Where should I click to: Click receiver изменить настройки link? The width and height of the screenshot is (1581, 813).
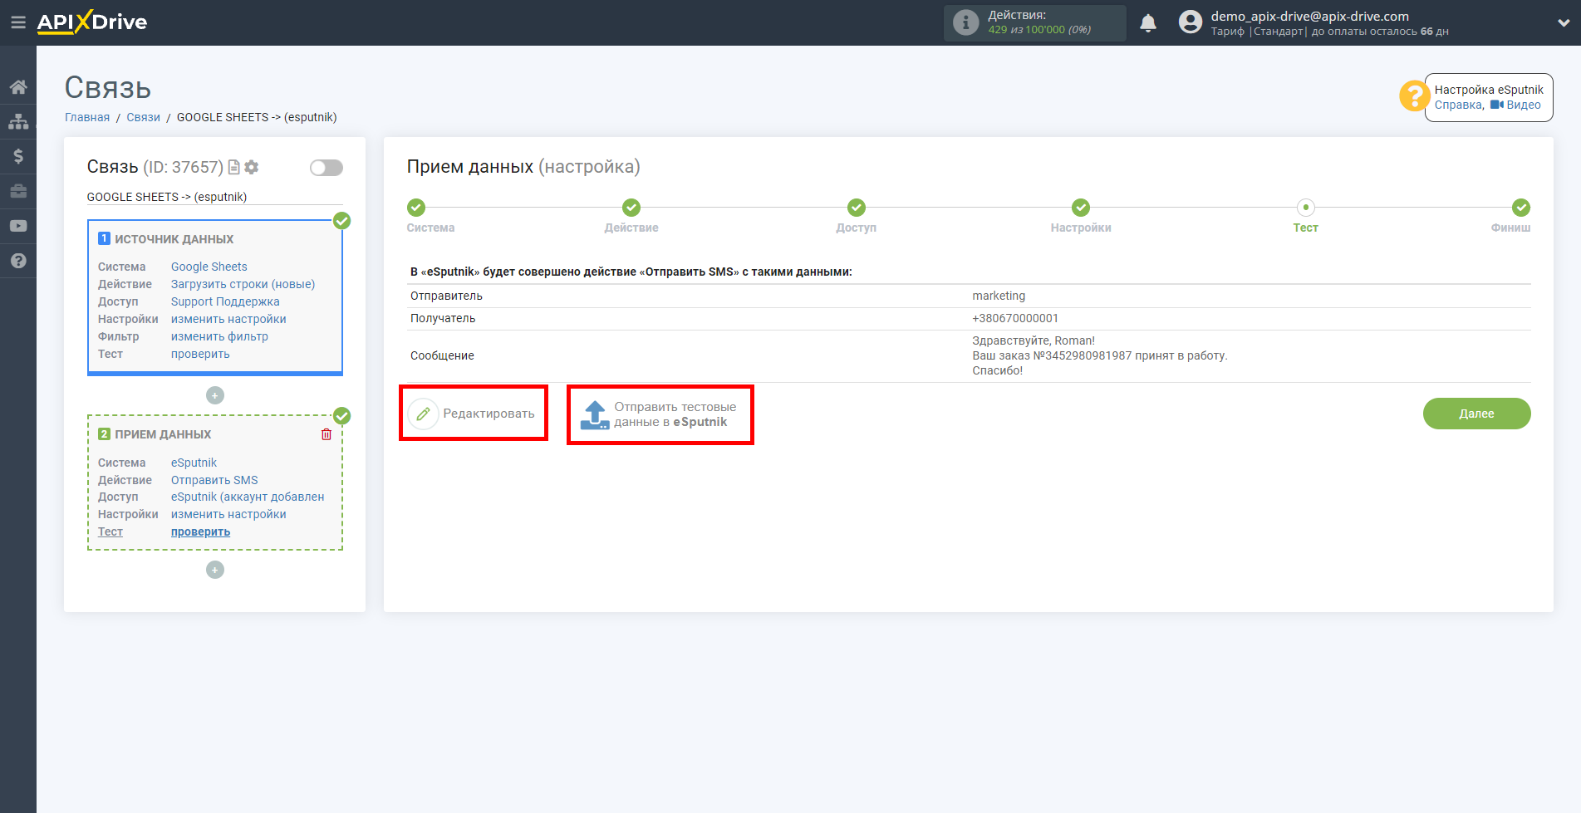(x=228, y=514)
